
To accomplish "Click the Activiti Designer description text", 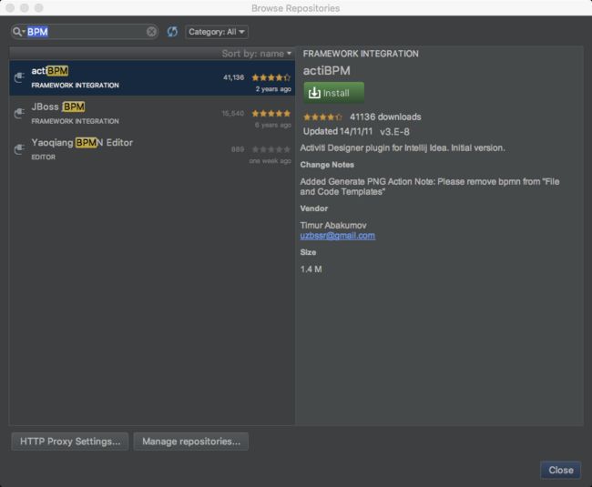I will tap(403, 147).
